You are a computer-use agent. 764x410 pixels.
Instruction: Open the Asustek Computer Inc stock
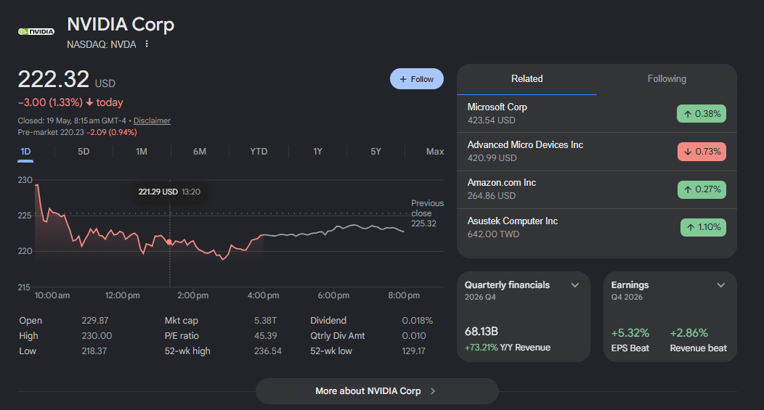[x=597, y=227]
